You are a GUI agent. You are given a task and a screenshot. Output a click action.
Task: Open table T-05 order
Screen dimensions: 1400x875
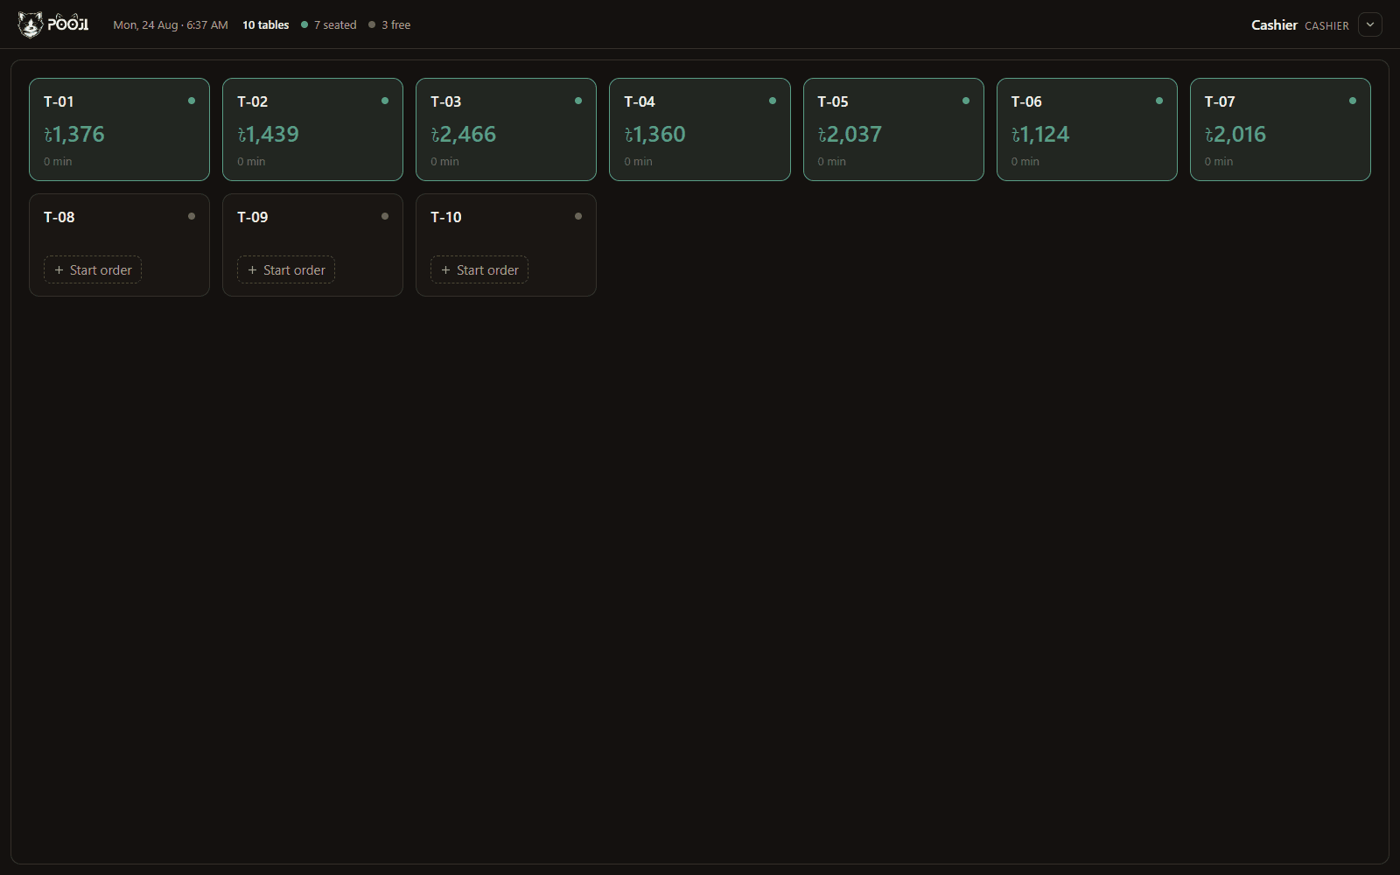tap(893, 129)
